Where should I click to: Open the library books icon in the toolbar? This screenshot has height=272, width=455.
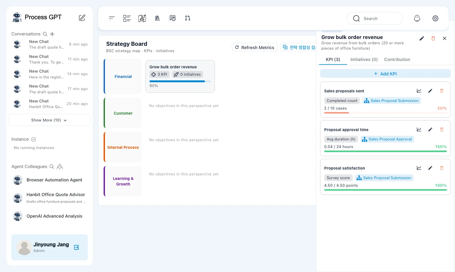click(157, 18)
